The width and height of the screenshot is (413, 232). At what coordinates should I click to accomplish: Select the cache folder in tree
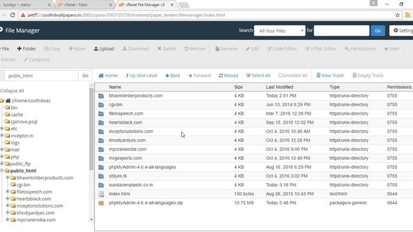(x=17, y=115)
